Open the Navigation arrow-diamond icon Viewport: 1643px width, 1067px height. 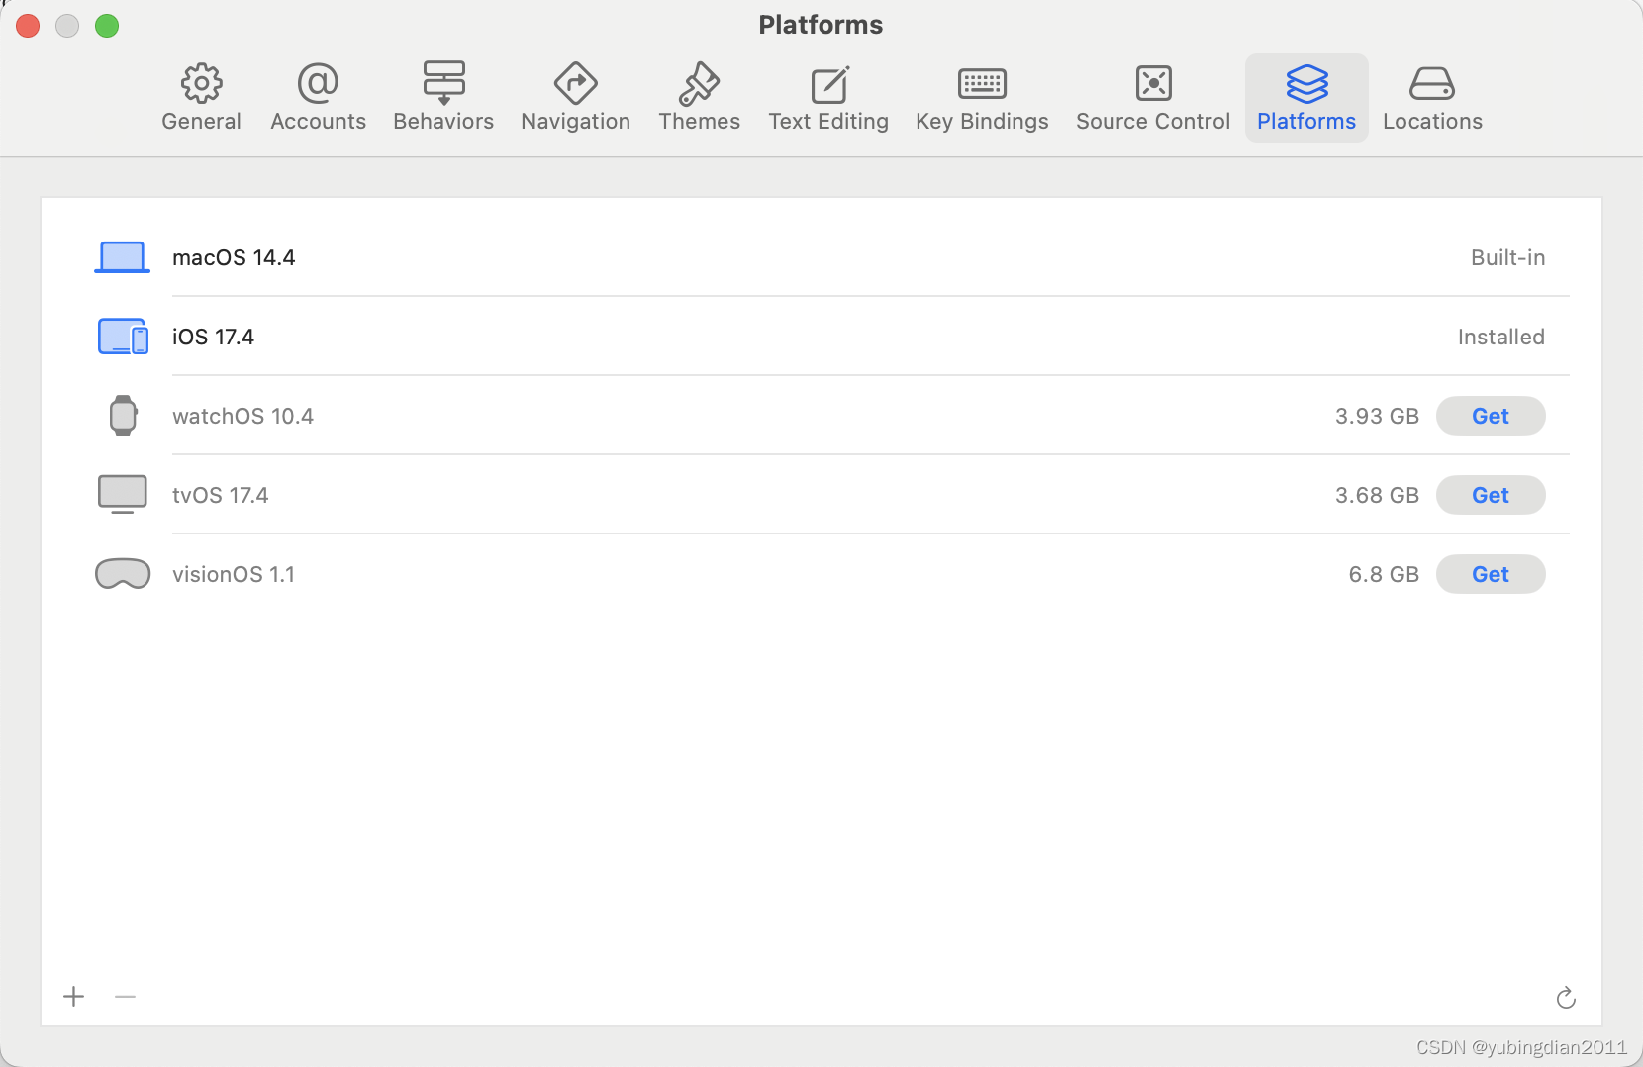tap(575, 83)
